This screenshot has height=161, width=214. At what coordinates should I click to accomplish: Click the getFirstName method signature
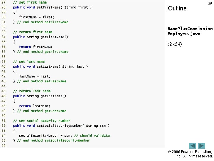40,37
